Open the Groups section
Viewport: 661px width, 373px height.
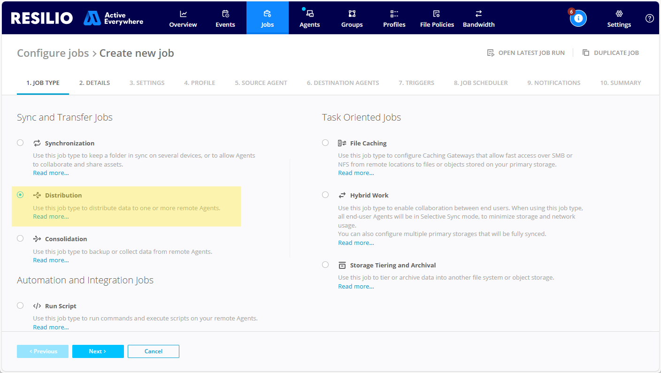click(352, 18)
